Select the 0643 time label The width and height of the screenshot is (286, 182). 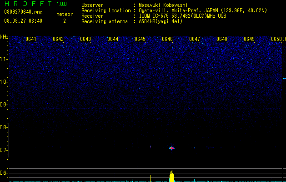tap(85, 39)
